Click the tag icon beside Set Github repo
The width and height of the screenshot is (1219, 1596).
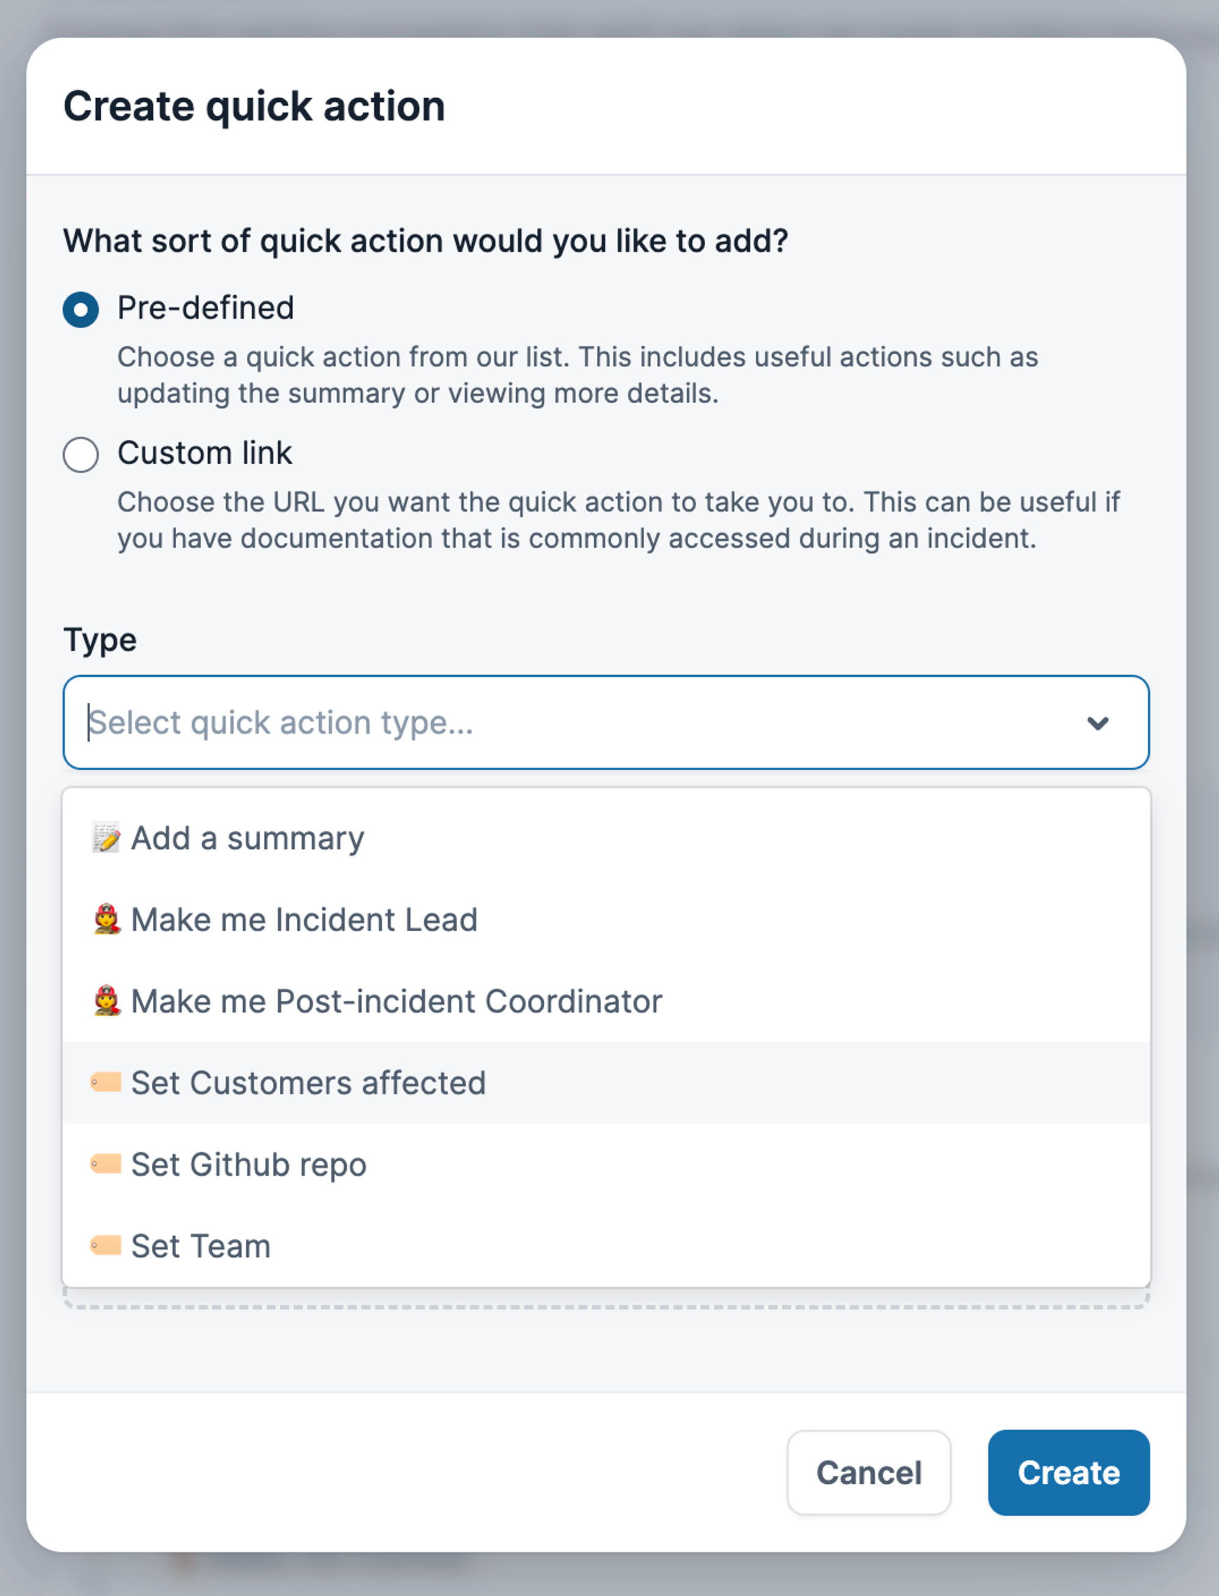coord(106,1164)
